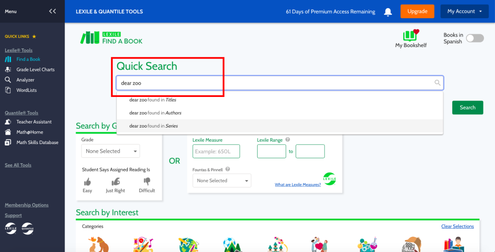This screenshot has height=252, width=495.
Task: Choose the detective fingerprint mystery category
Action: (x=412, y=244)
